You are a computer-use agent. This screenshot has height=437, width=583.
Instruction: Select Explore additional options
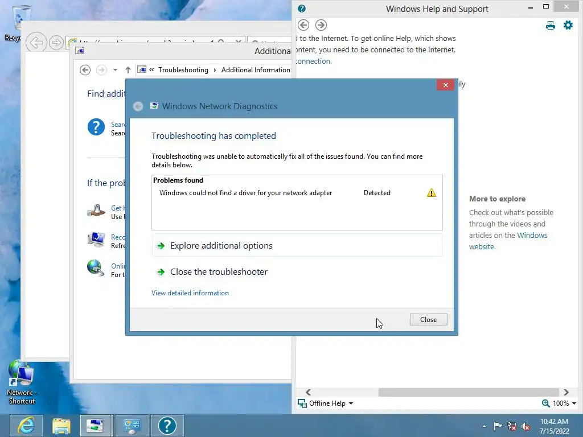(x=297, y=246)
